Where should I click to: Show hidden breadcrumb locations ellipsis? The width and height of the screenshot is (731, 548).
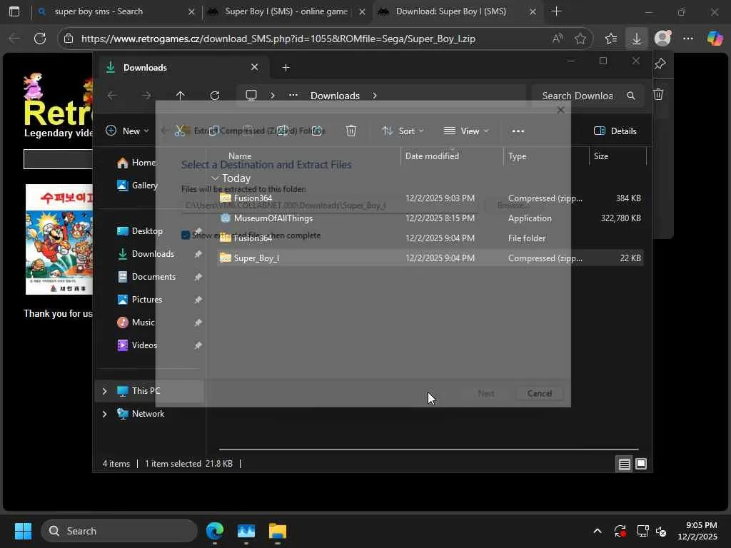click(293, 96)
